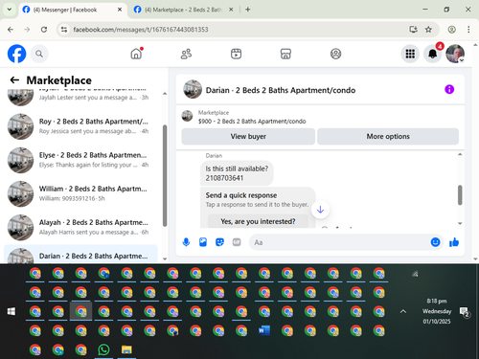The height and width of the screenshot is (359, 479).
Task: Open File Explorer from the taskbar
Action: 126,349
